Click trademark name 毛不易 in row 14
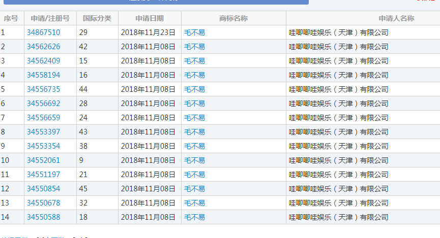The width and height of the screenshot is (440, 238). coord(194,217)
